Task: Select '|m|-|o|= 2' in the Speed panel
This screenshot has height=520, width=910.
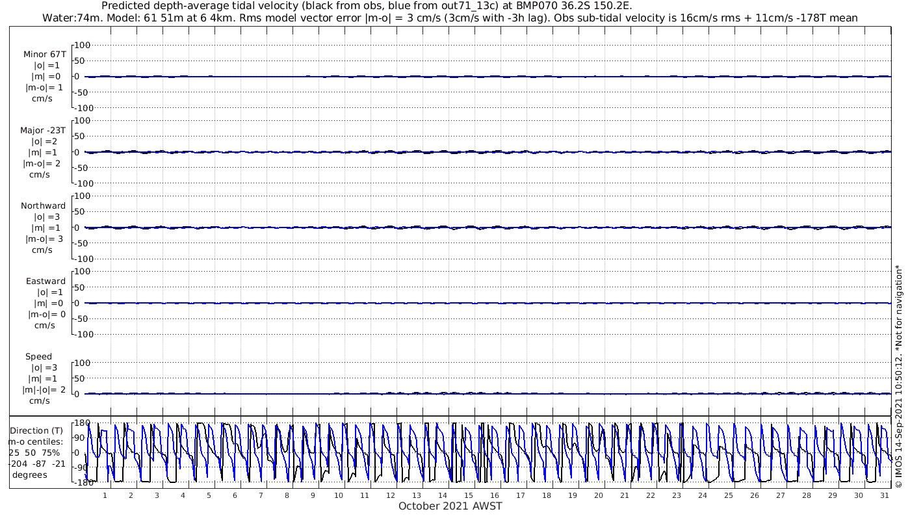Action: click(44, 390)
